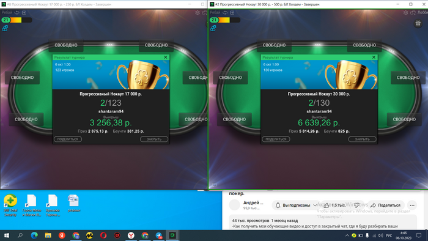Click the multi-window icon in the left poker window
428x241 pixels.
[x=205, y=13]
